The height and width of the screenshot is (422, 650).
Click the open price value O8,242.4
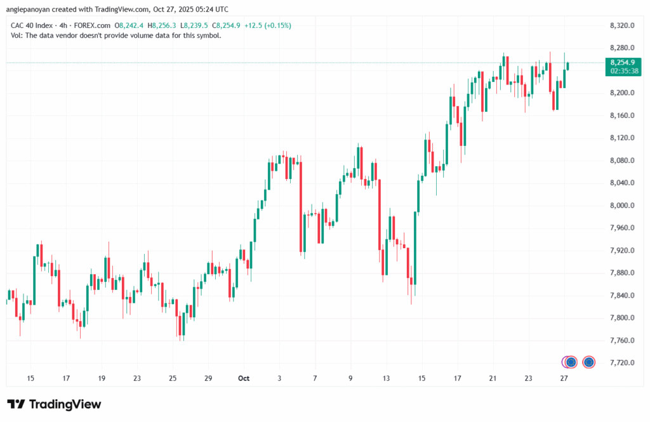[130, 25]
